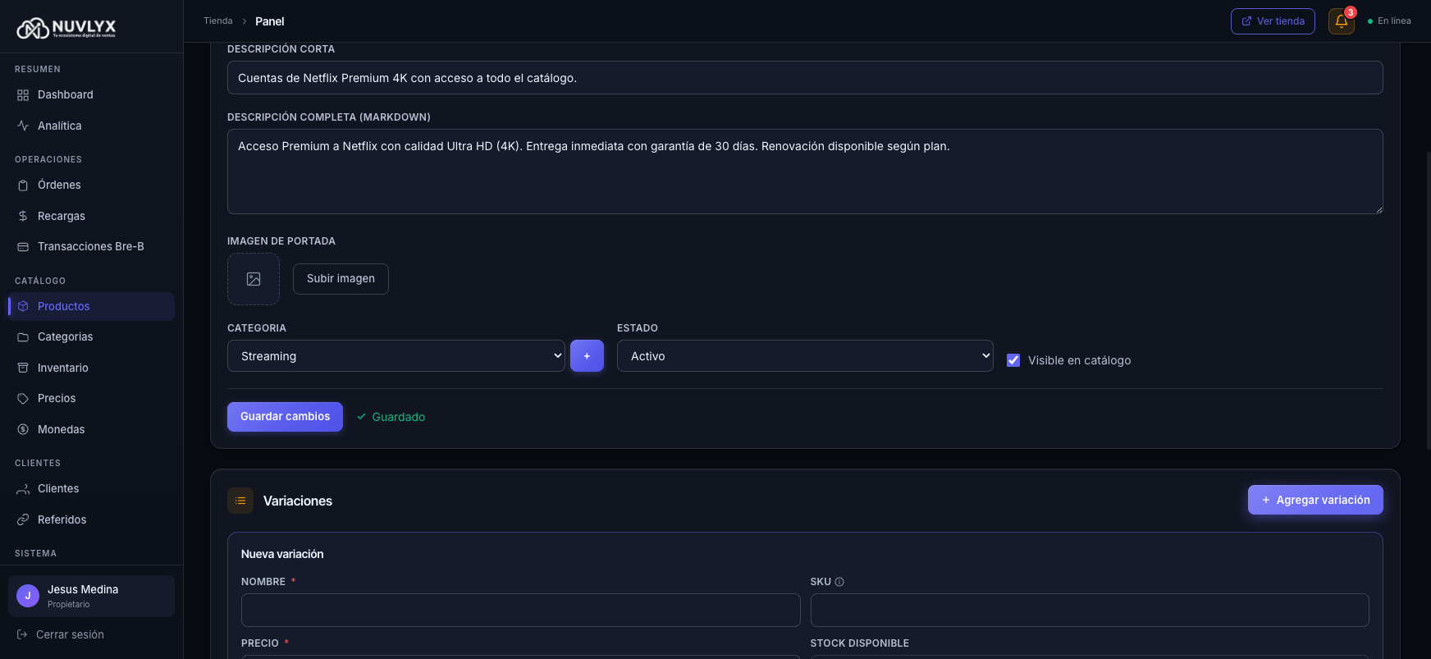Click the Inventario archive icon
Screen dimensions: 1431x659
point(23,368)
